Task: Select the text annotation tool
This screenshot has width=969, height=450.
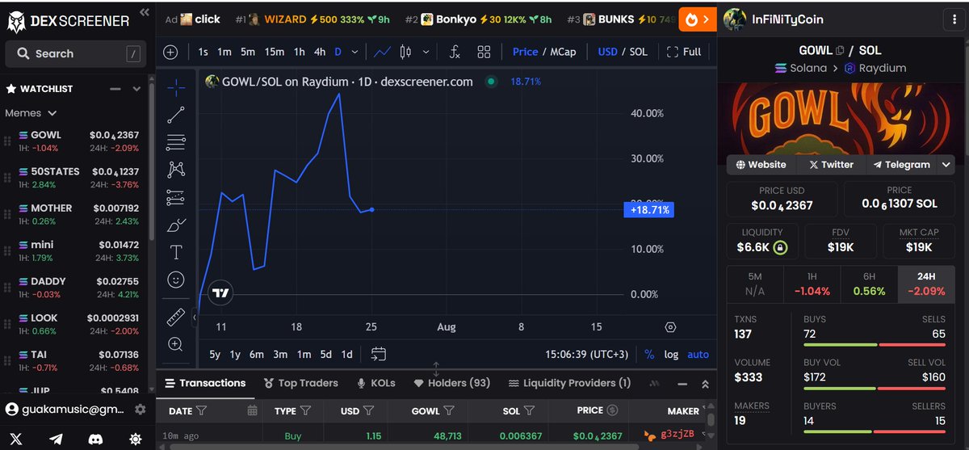Action: pos(175,252)
